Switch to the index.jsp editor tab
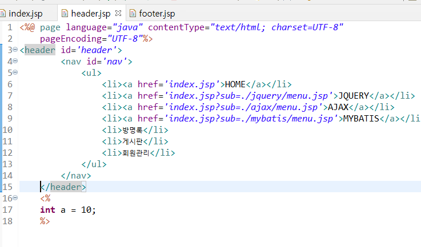This screenshot has height=247, width=421. 26,14
